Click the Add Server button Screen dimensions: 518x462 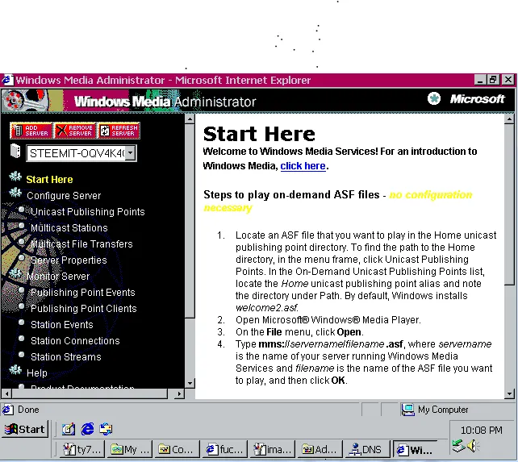(31, 131)
